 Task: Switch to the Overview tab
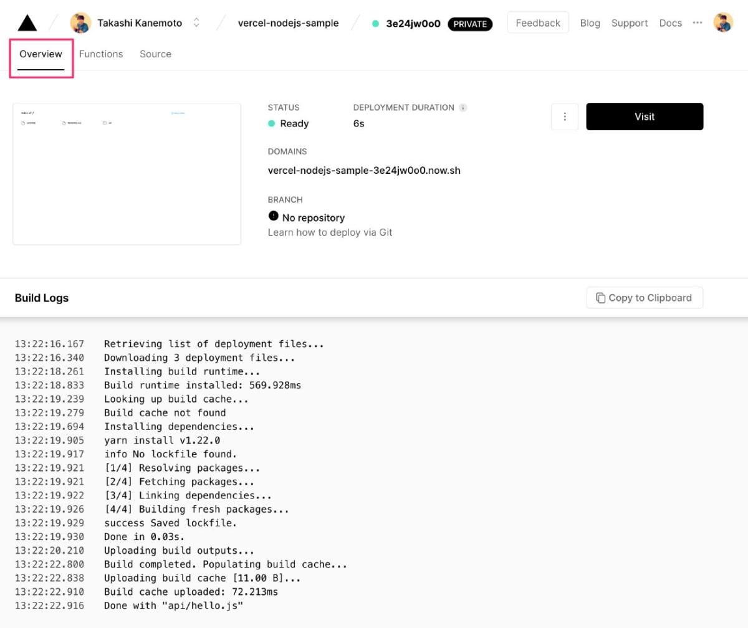tap(41, 54)
